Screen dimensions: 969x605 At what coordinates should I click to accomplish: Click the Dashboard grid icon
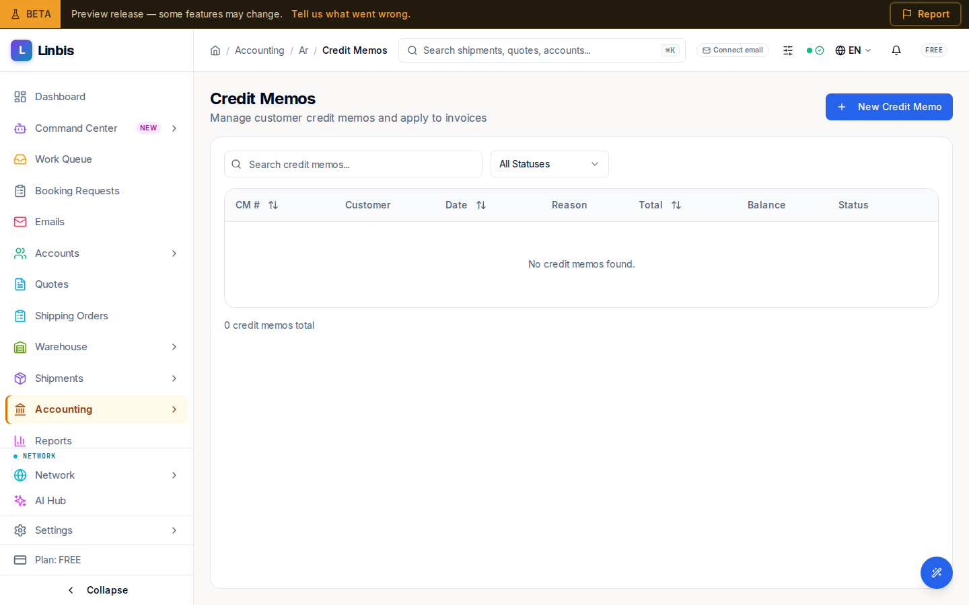pos(20,97)
